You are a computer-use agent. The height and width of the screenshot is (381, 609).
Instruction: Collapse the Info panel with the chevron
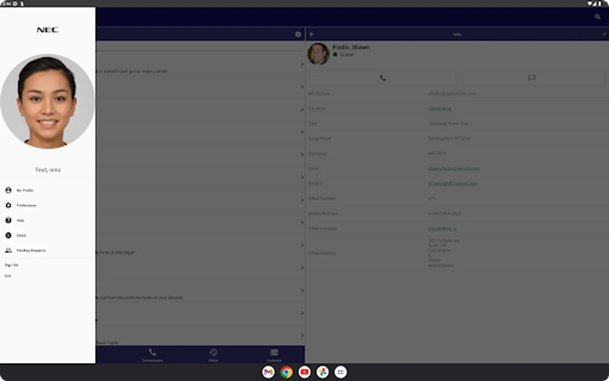pos(604,34)
